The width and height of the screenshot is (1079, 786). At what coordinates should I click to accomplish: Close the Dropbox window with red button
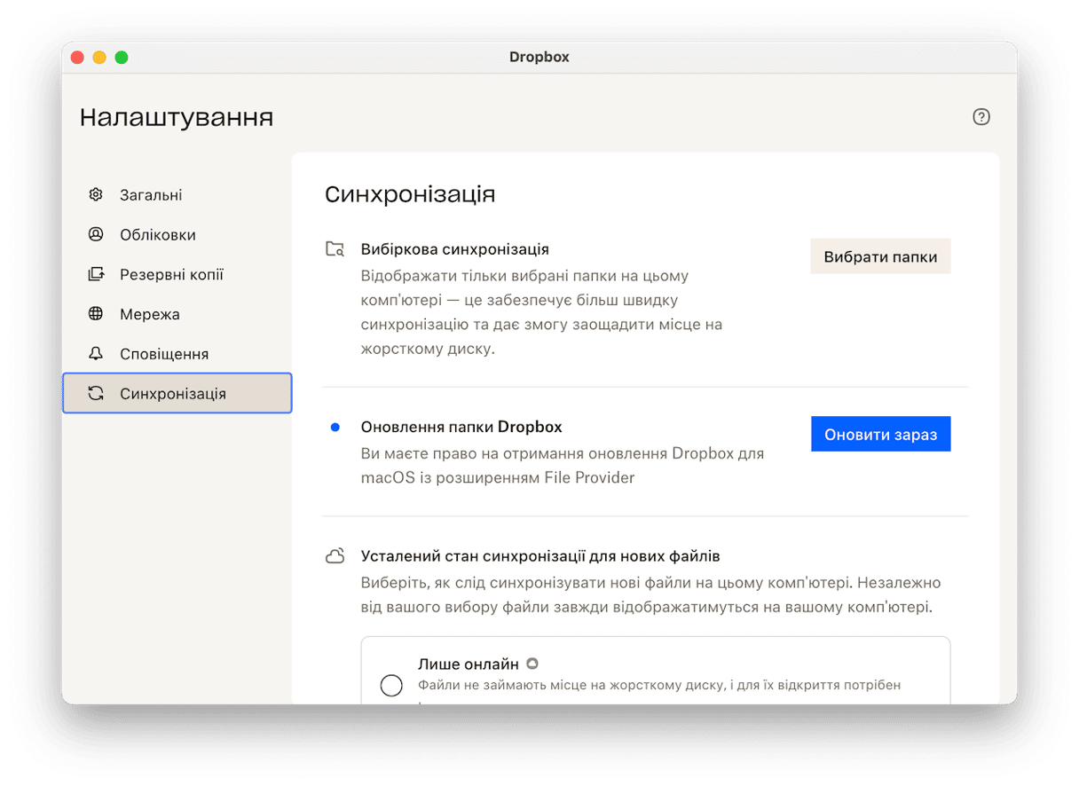(77, 57)
